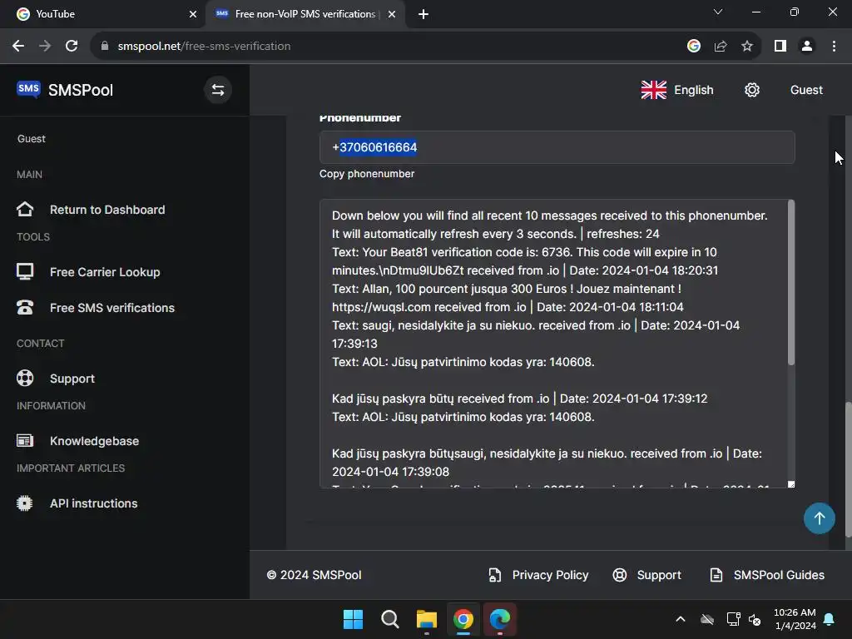Click the share page icon in address bar
The image size is (852, 639).
[721, 47]
